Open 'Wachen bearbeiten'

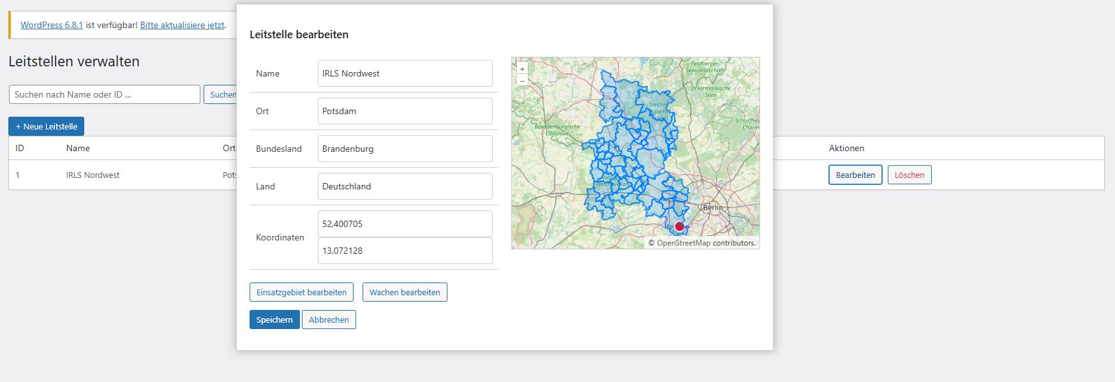point(405,292)
